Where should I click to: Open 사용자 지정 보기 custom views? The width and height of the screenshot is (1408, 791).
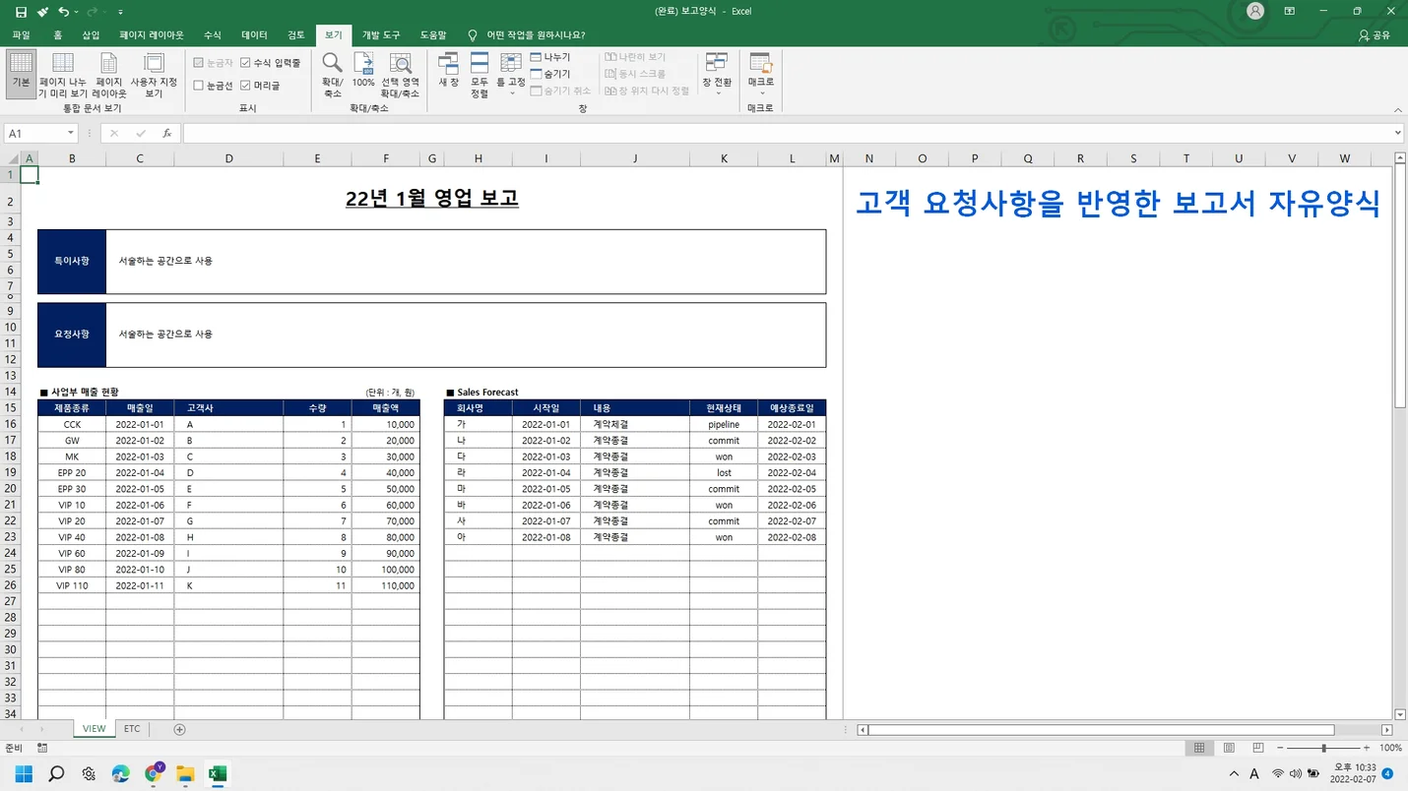coord(154,74)
